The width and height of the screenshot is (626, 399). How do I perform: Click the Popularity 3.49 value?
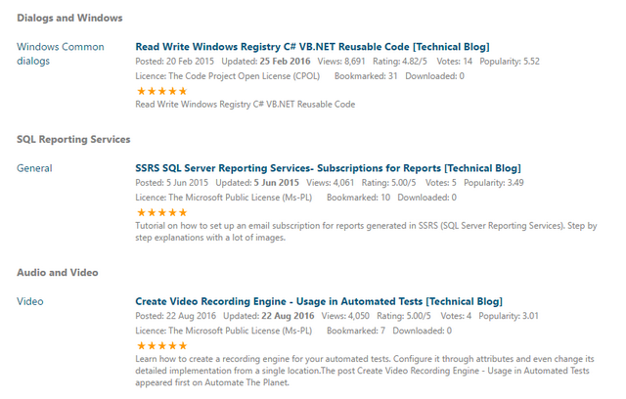click(x=493, y=183)
